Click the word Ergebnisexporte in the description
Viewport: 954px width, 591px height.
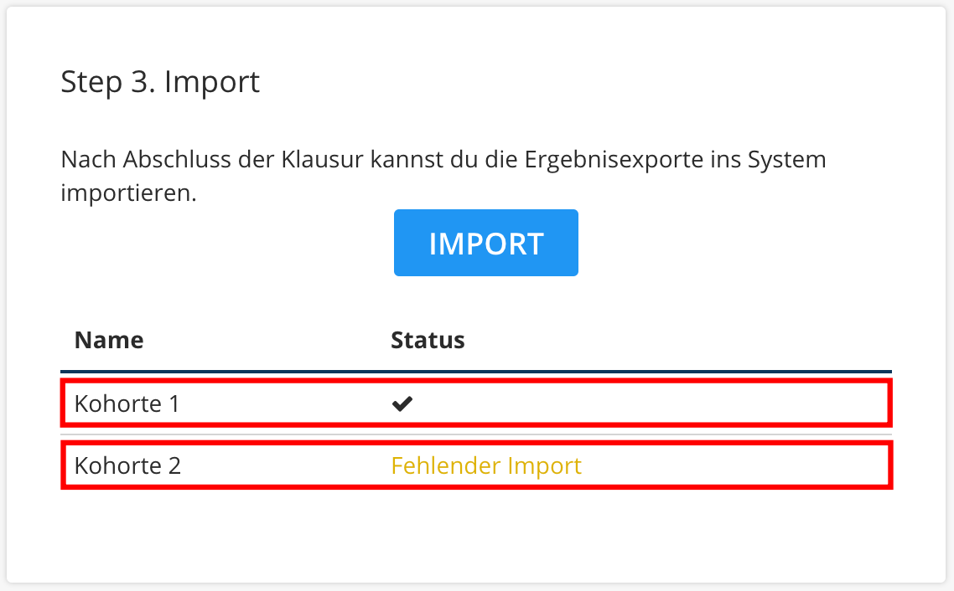point(614,160)
